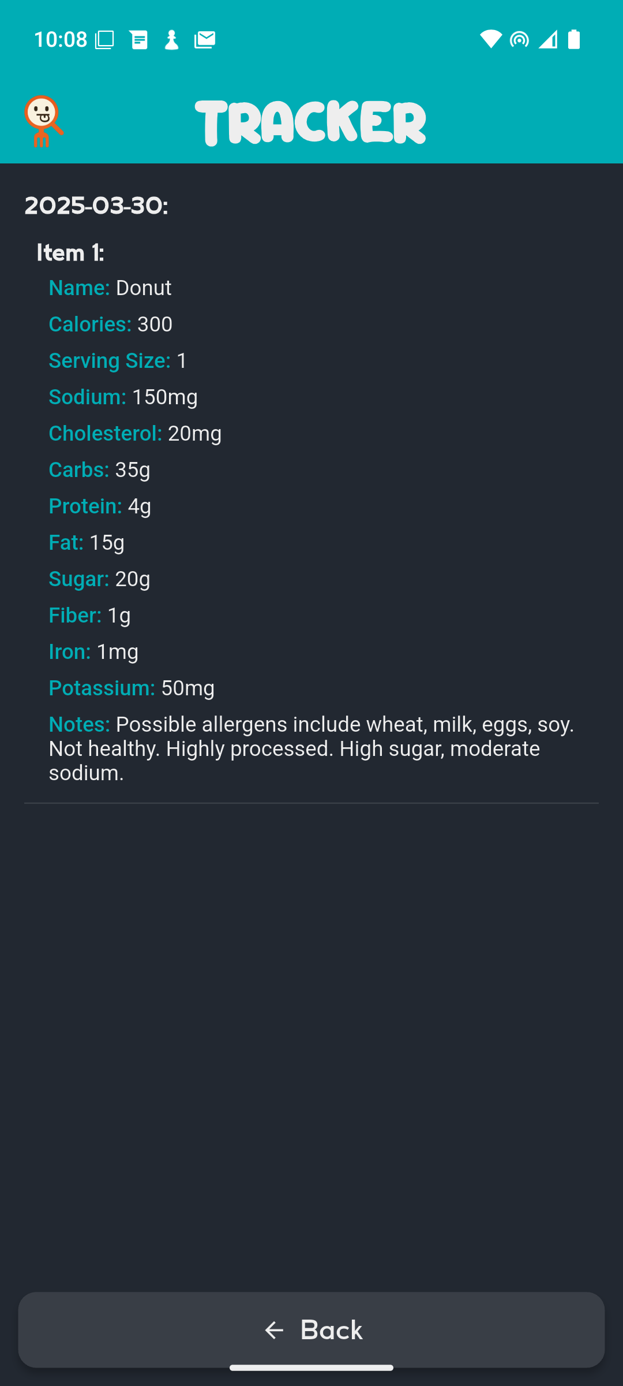Tap the email notification icon
The height and width of the screenshot is (1386, 623).
(x=205, y=39)
